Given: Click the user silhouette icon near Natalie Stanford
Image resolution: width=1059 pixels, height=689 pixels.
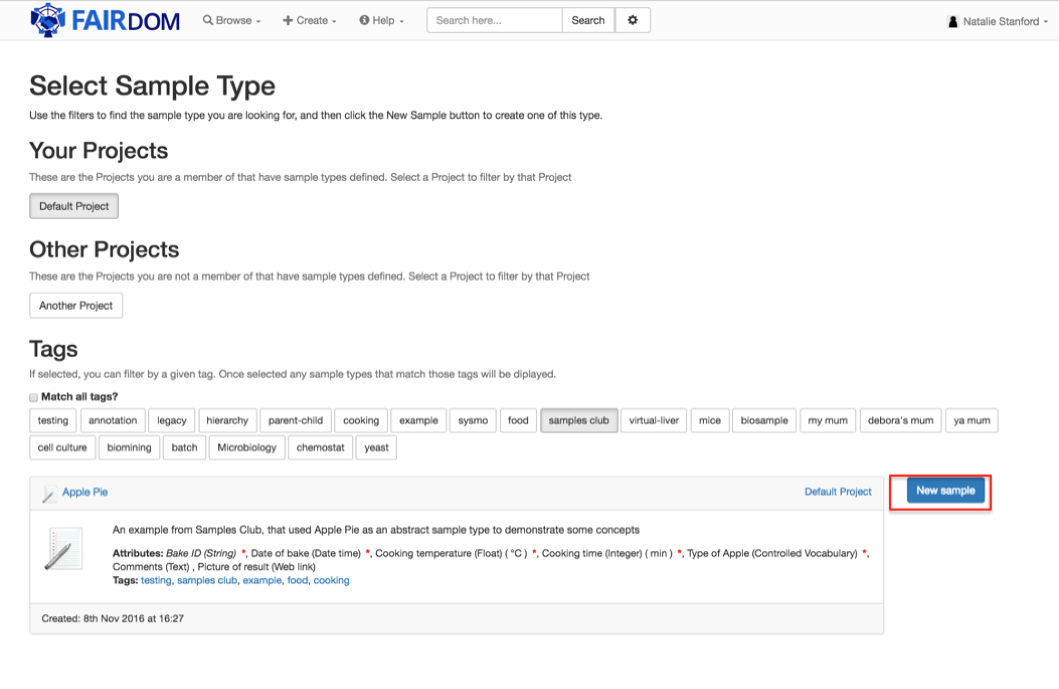Looking at the screenshot, I should pyautogui.click(x=952, y=21).
